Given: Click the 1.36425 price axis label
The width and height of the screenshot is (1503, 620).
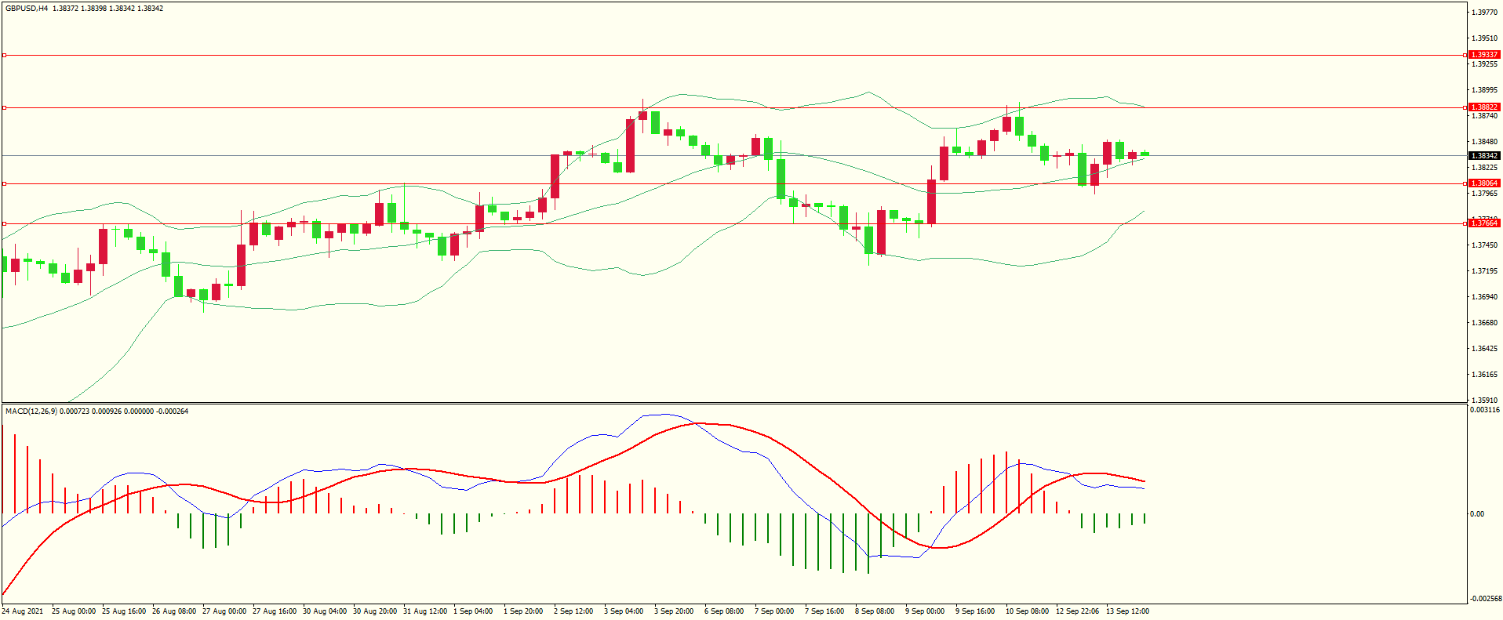Looking at the screenshot, I should pyautogui.click(x=1484, y=349).
